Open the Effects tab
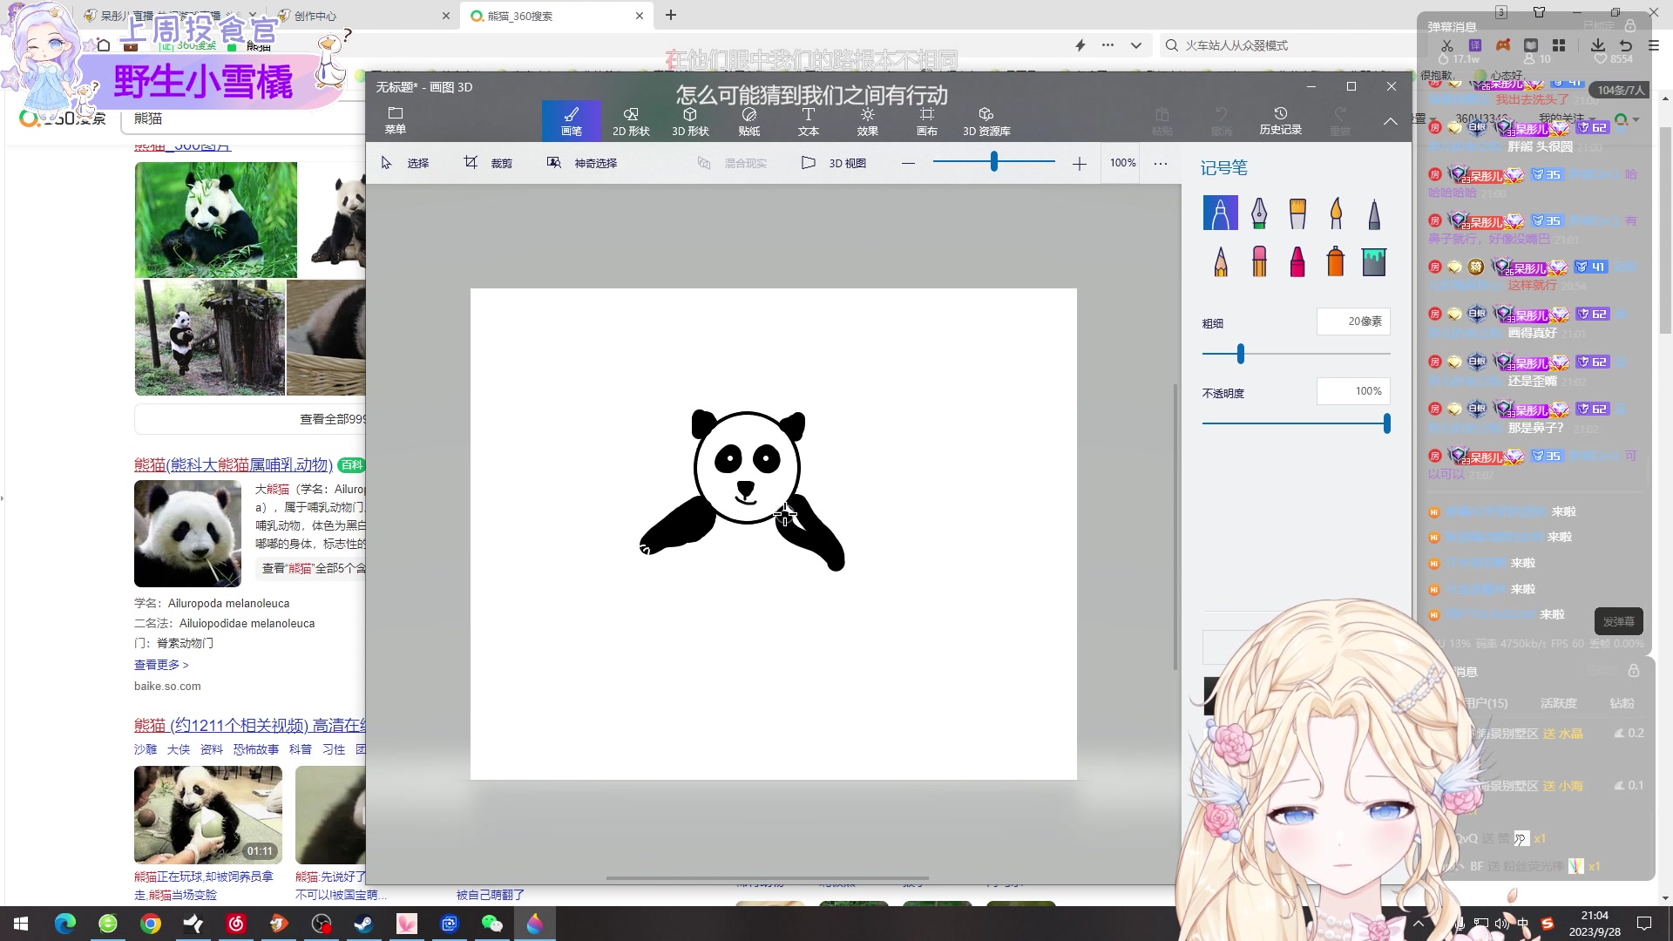Viewport: 1673px width, 941px height. tap(868, 120)
